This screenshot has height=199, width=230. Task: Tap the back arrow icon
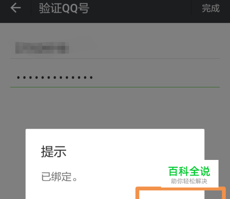point(16,8)
